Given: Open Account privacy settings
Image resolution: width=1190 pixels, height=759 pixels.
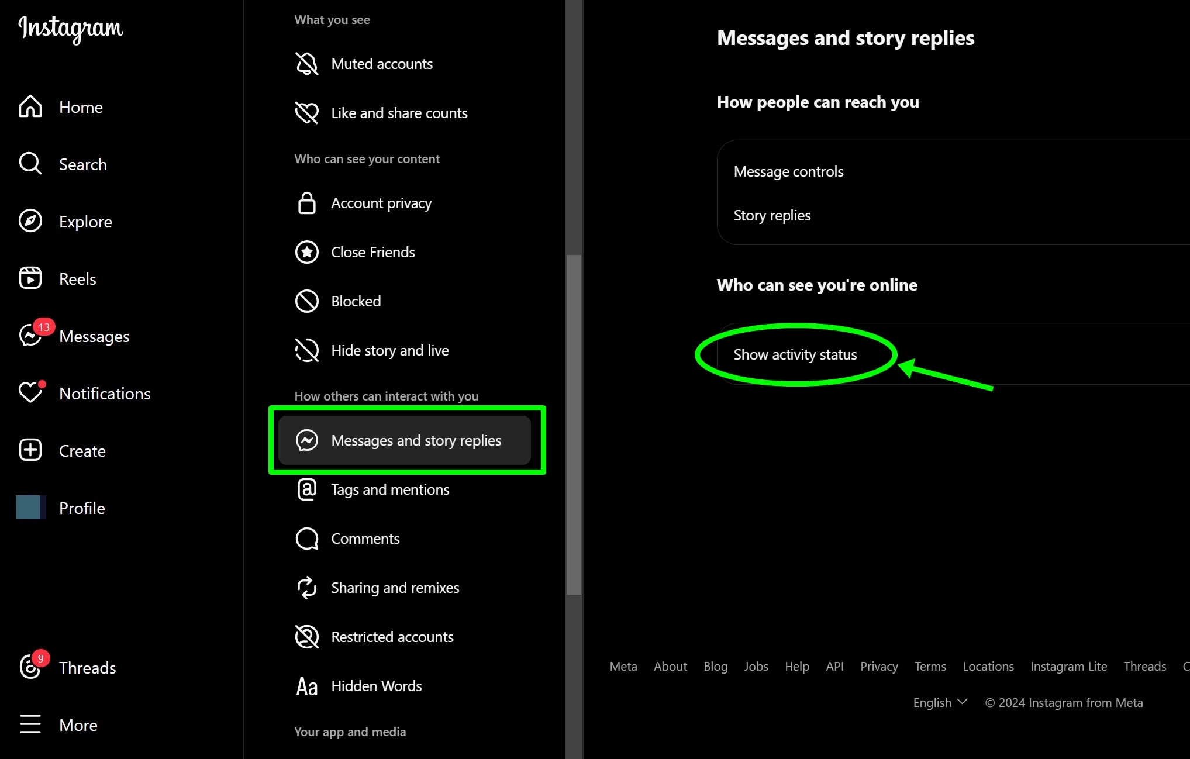Looking at the screenshot, I should [x=405, y=203].
